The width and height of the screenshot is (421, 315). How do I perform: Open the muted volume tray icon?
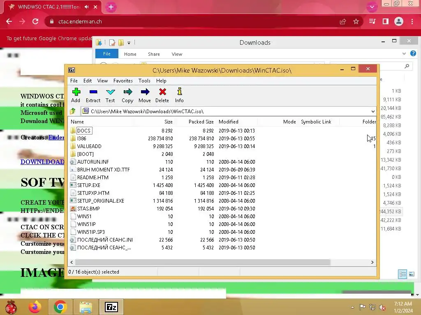pos(382,307)
